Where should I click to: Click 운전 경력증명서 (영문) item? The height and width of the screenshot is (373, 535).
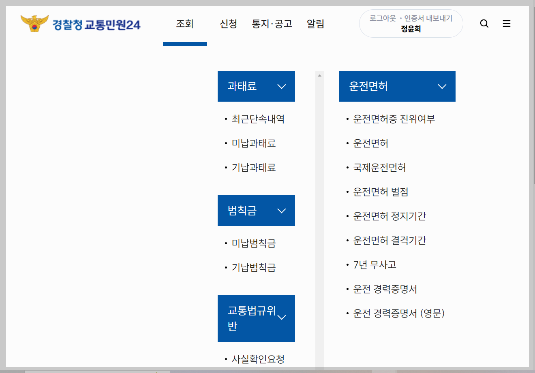[398, 313]
